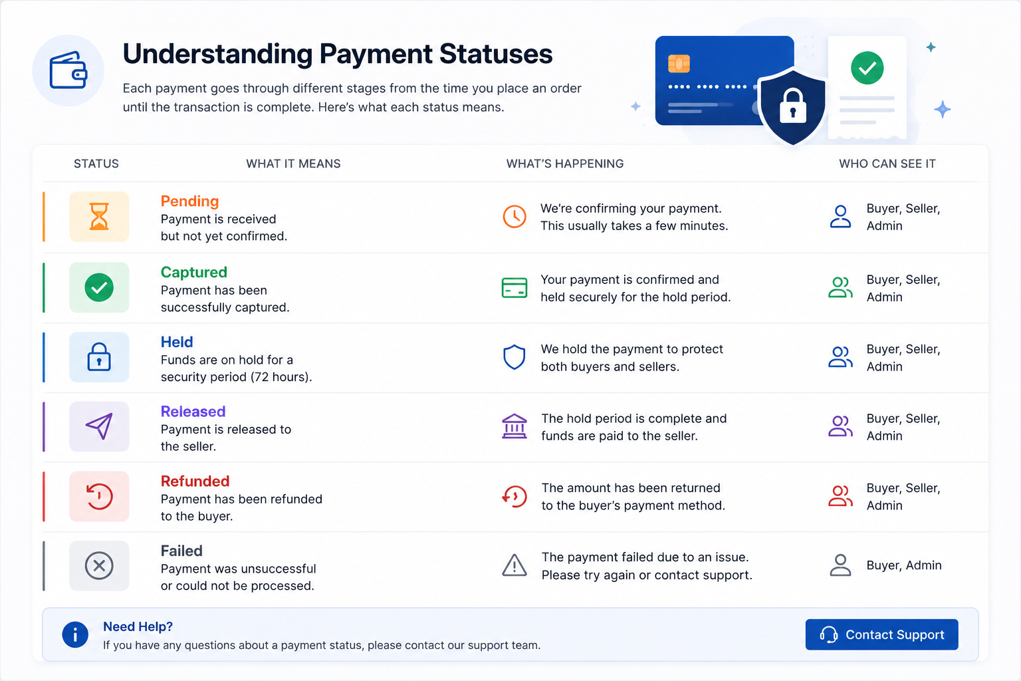Click the Refunded status title text
Image resolution: width=1021 pixels, height=681 pixels.
[195, 481]
